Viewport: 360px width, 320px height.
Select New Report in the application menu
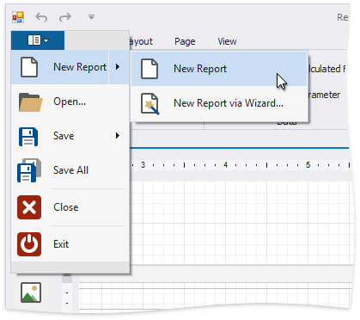[x=60, y=67]
